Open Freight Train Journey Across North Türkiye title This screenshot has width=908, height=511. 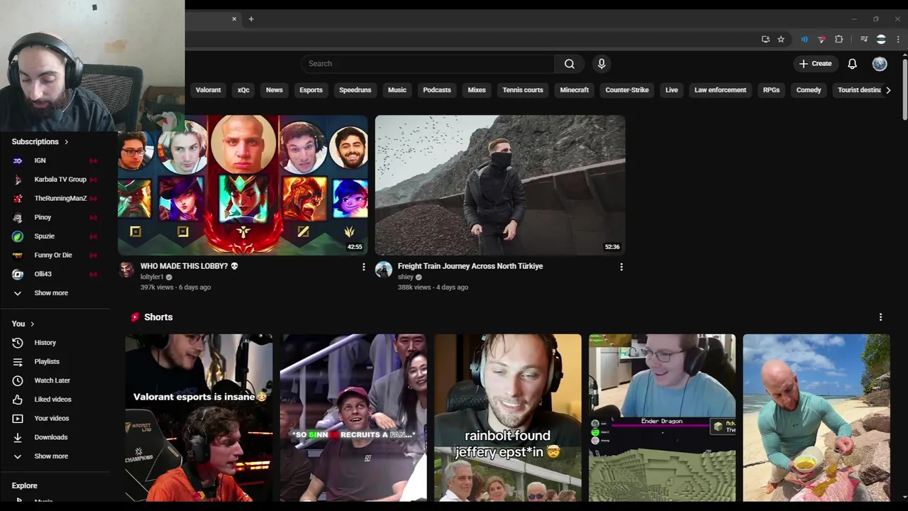click(x=470, y=266)
